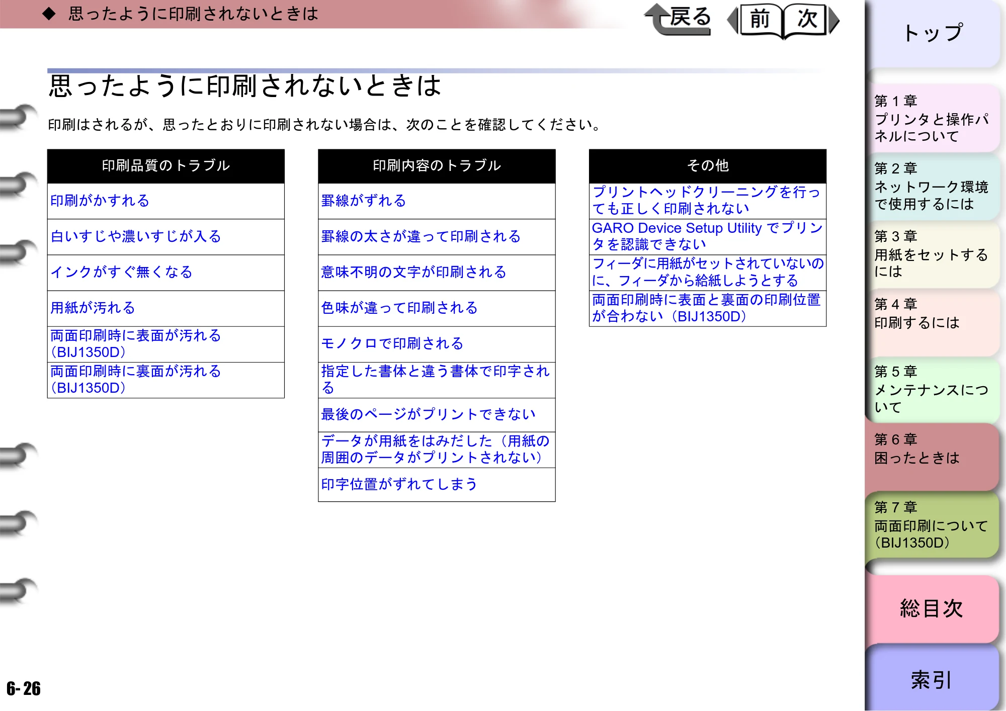Open link GARO Device Setup Utility でプリンタを認識できない
The image size is (1006, 711).
[708, 236]
